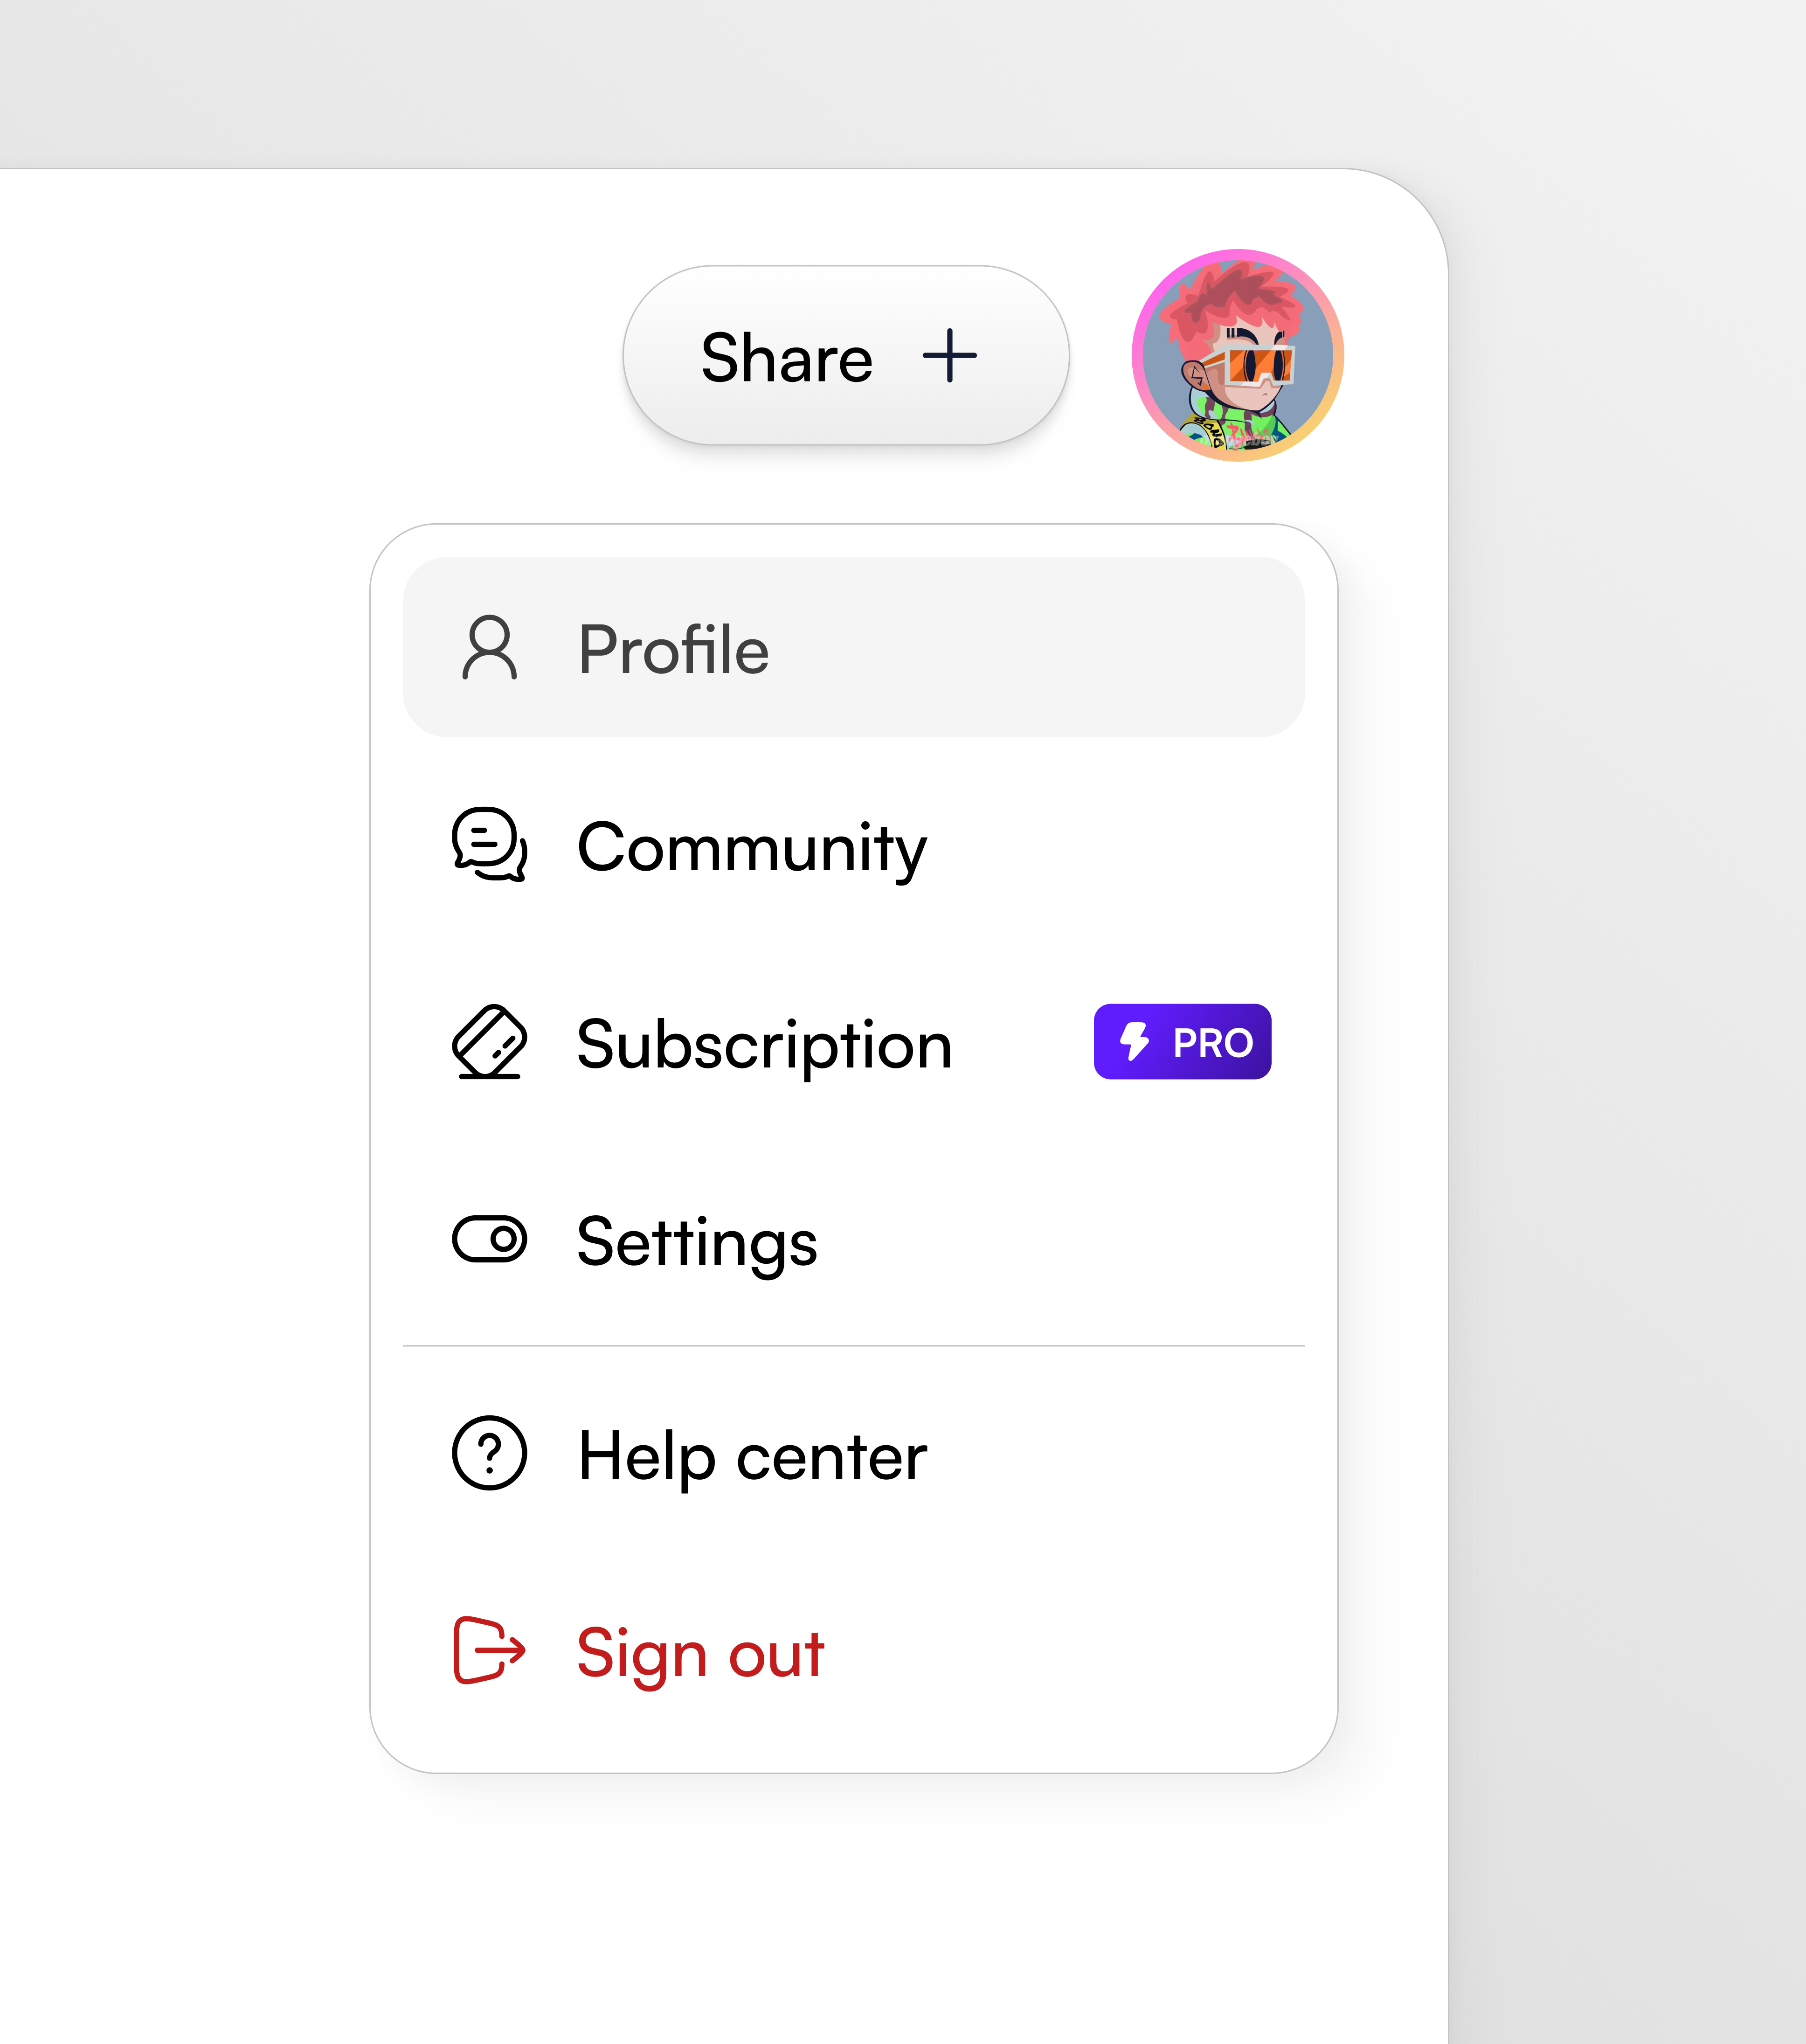Click the Settings toggle icon

[489, 1239]
